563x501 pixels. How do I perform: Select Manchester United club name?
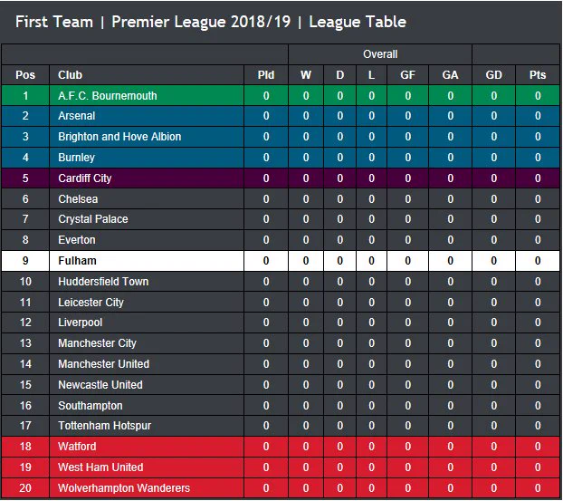(x=103, y=363)
